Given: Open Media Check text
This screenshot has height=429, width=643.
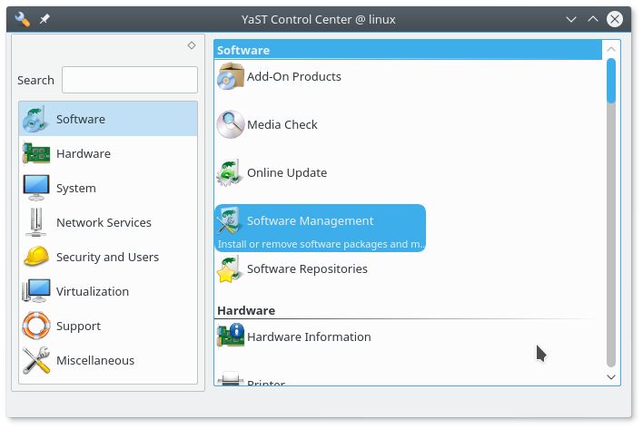Looking at the screenshot, I should 282,124.
